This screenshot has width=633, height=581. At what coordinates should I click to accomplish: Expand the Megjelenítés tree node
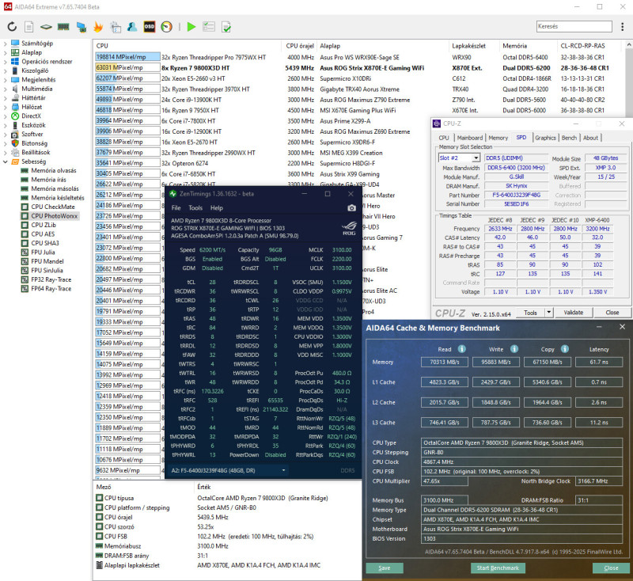(x=6, y=79)
